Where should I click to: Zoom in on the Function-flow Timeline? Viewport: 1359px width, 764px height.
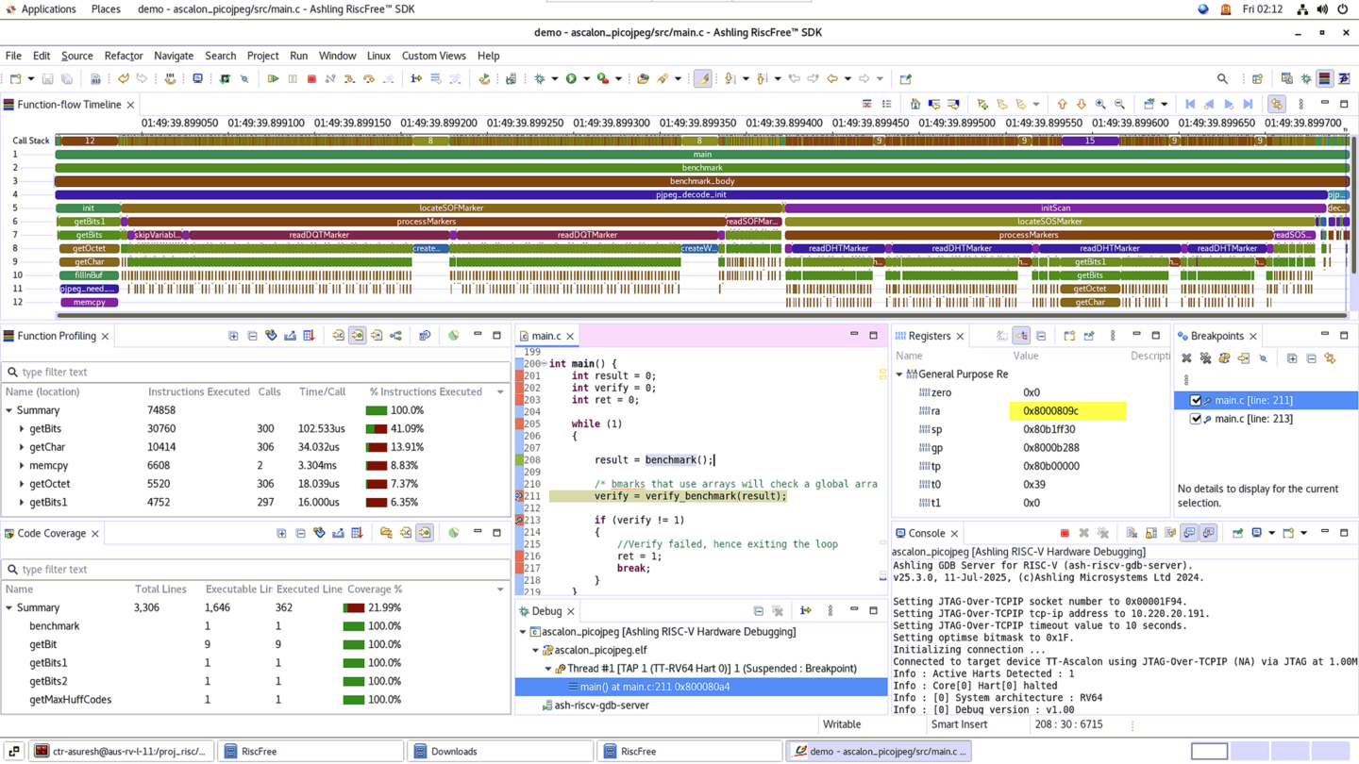click(1100, 105)
